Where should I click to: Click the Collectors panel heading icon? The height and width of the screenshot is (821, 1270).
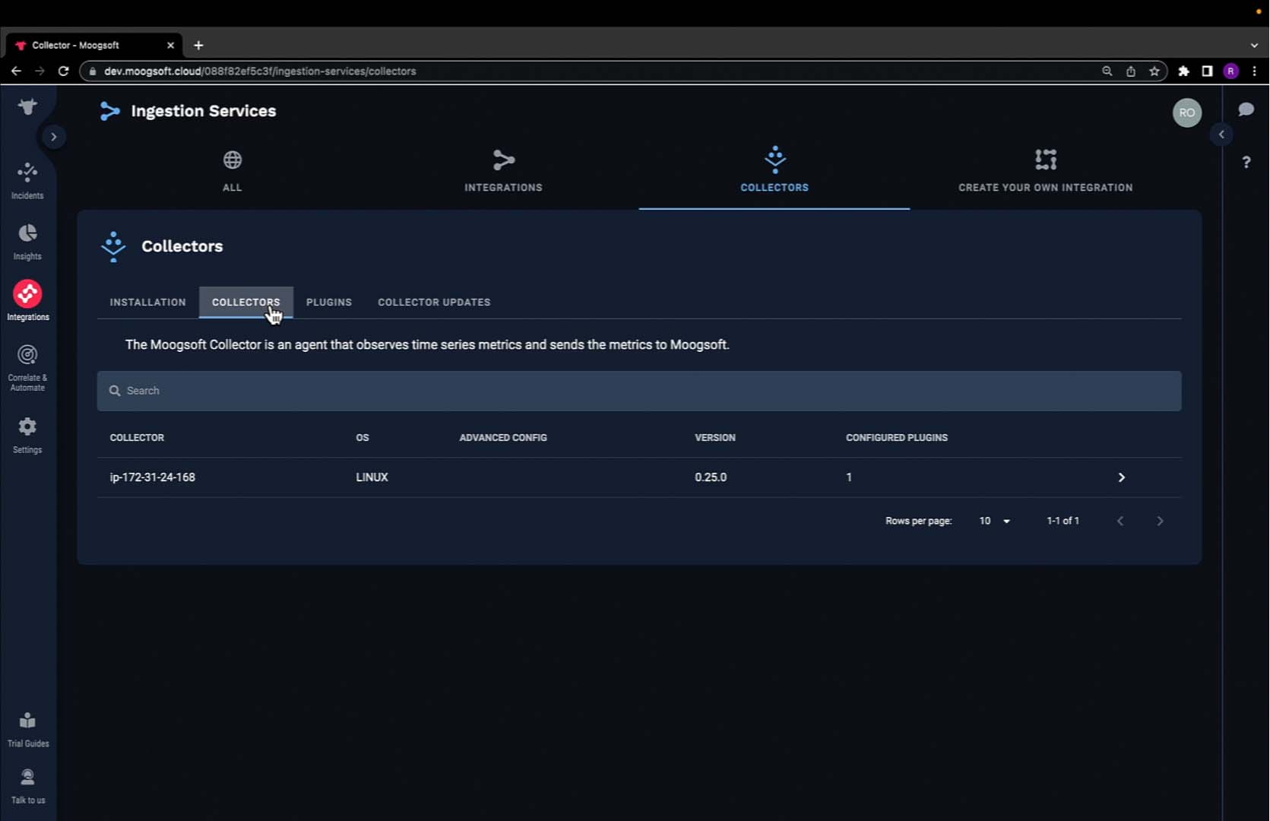(x=113, y=246)
